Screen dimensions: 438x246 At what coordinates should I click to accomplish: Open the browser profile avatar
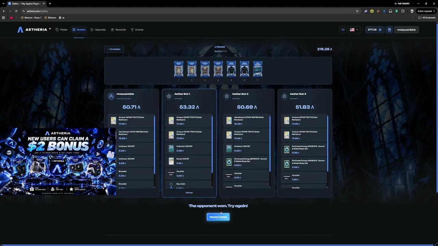(412, 11)
